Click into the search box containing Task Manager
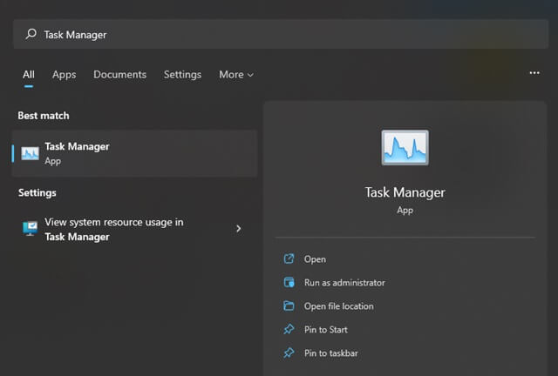 (x=262, y=35)
